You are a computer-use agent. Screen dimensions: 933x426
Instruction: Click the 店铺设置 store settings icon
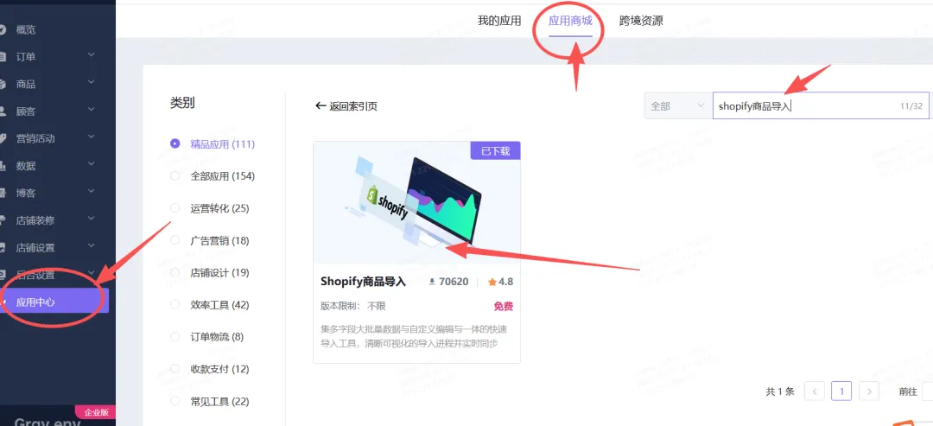(3, 247)
